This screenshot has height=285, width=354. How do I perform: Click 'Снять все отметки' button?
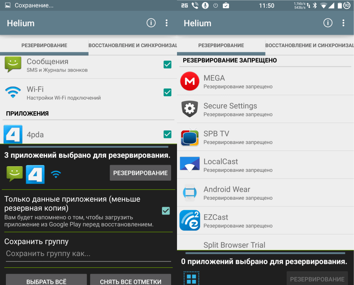131,280
